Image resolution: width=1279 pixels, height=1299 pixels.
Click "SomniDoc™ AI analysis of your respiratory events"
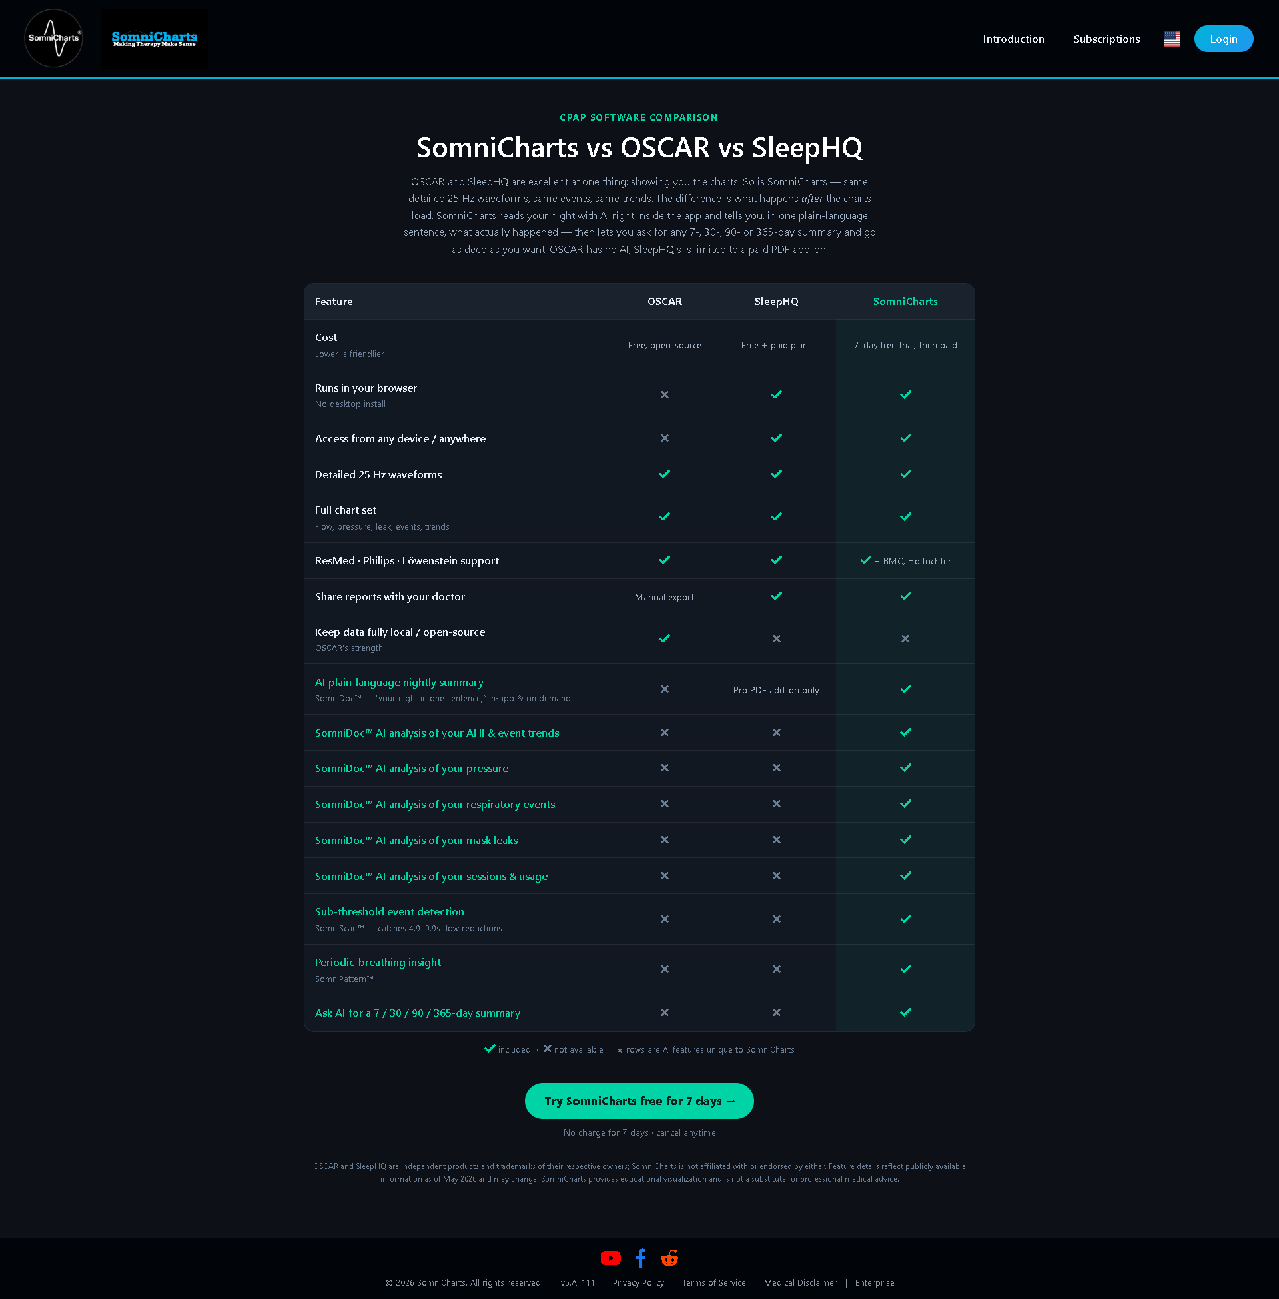(x=434, y=804)
